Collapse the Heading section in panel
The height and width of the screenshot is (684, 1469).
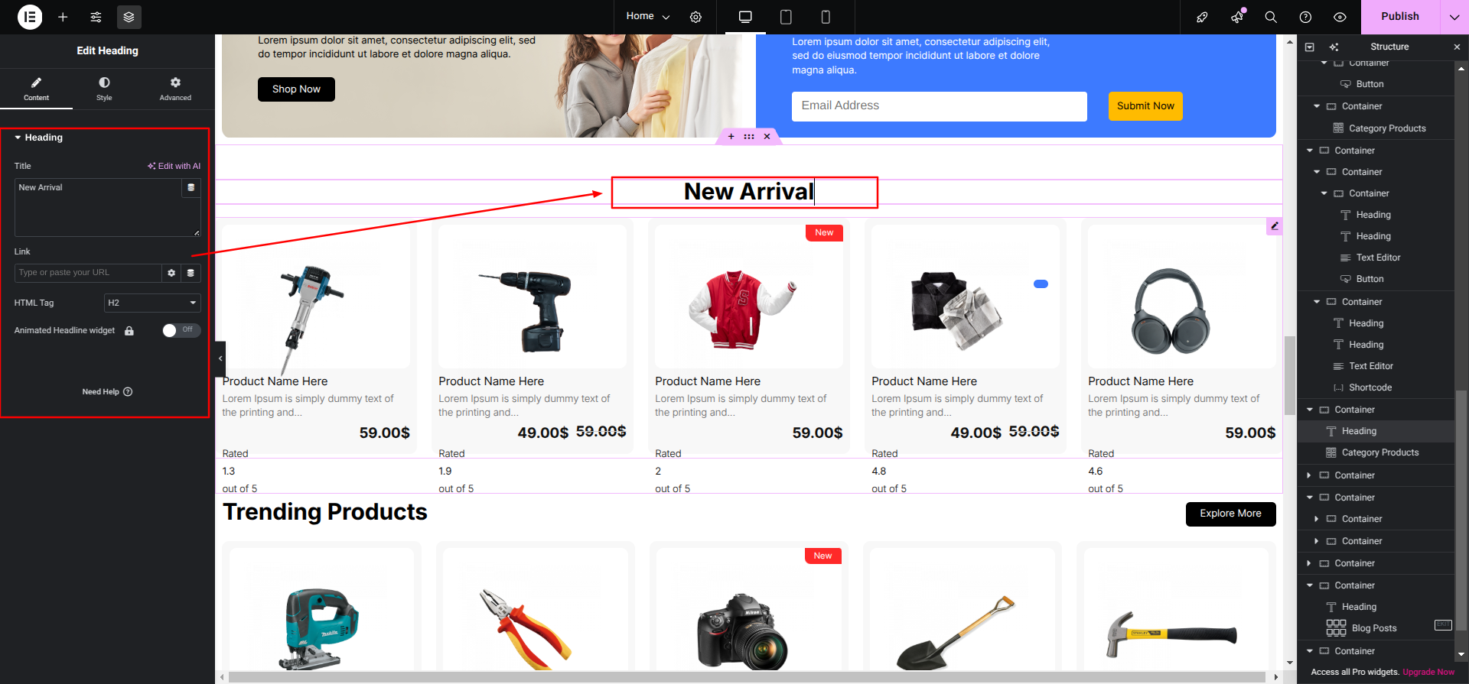pos(38,138)
